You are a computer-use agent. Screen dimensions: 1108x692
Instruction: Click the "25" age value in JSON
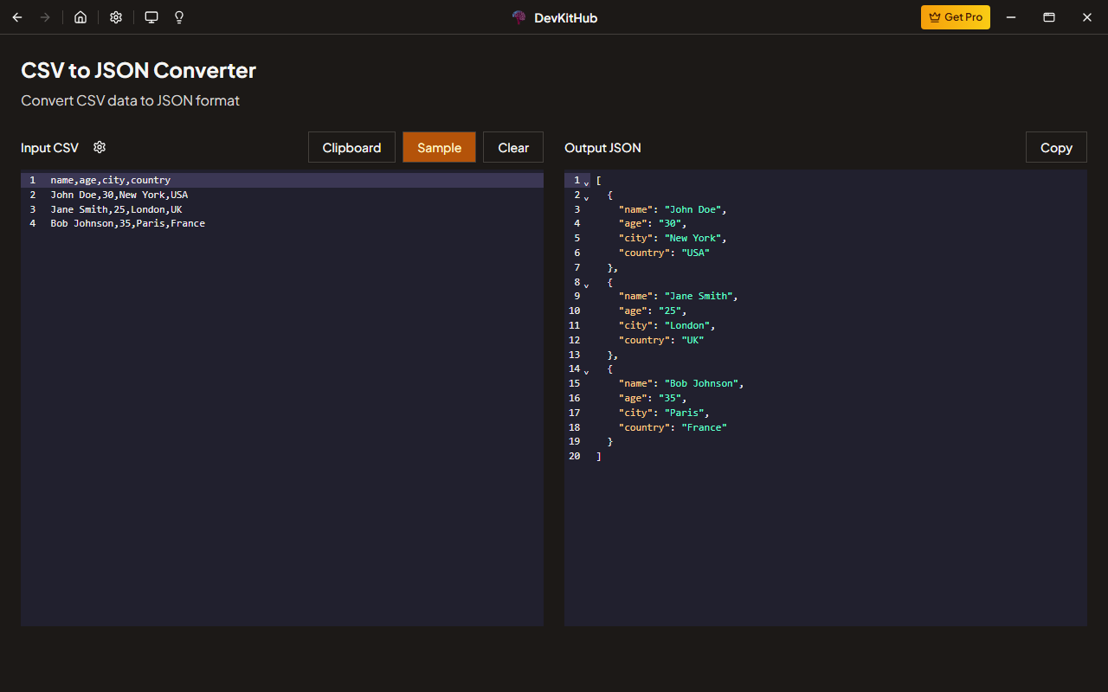point(670,311)
